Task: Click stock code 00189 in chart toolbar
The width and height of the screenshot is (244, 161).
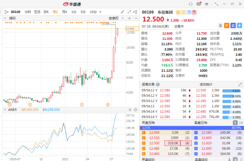Action: pos(15,12)
